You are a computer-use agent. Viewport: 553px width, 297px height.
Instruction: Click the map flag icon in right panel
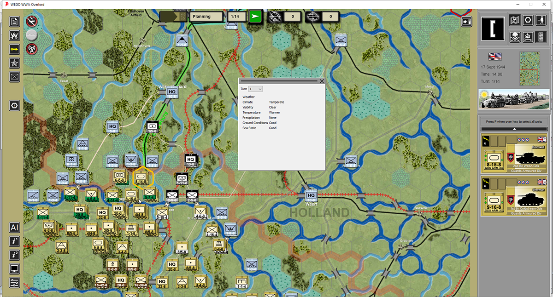pyautogui.click(x=515, y=21)
